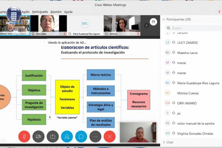
Task: Click headset icon beside LUCY ZAMESC
Action: click(174, 43)
